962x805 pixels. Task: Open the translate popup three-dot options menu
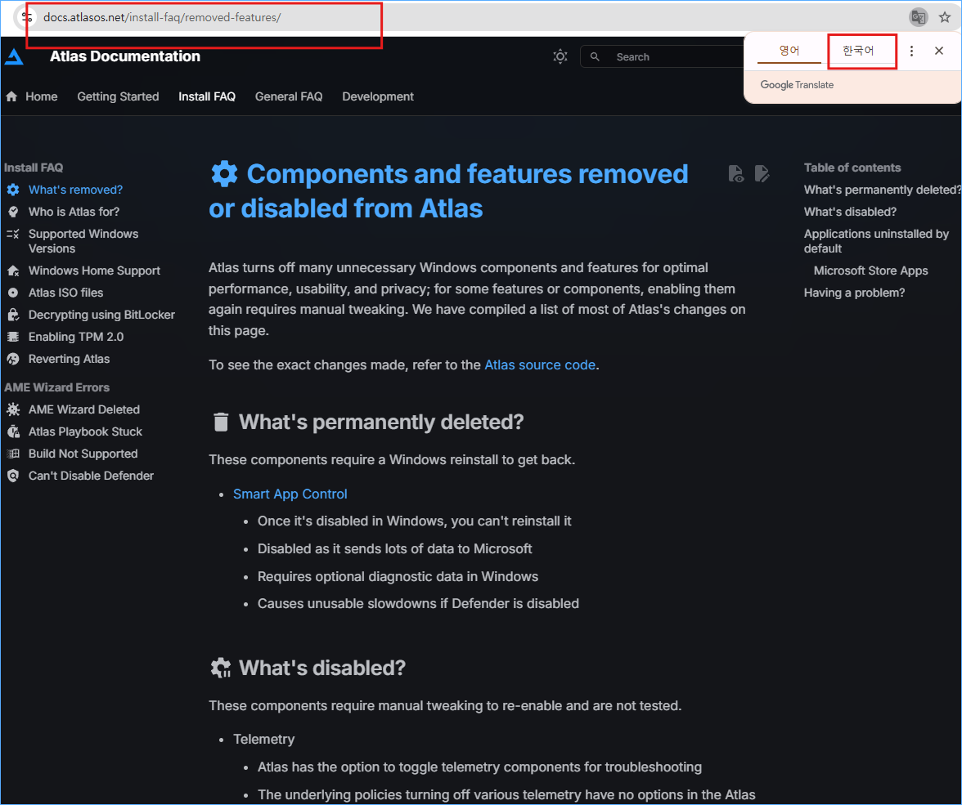(x=911, y=51)
